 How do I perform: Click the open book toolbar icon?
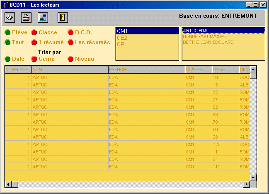click(x=10, y=17)
